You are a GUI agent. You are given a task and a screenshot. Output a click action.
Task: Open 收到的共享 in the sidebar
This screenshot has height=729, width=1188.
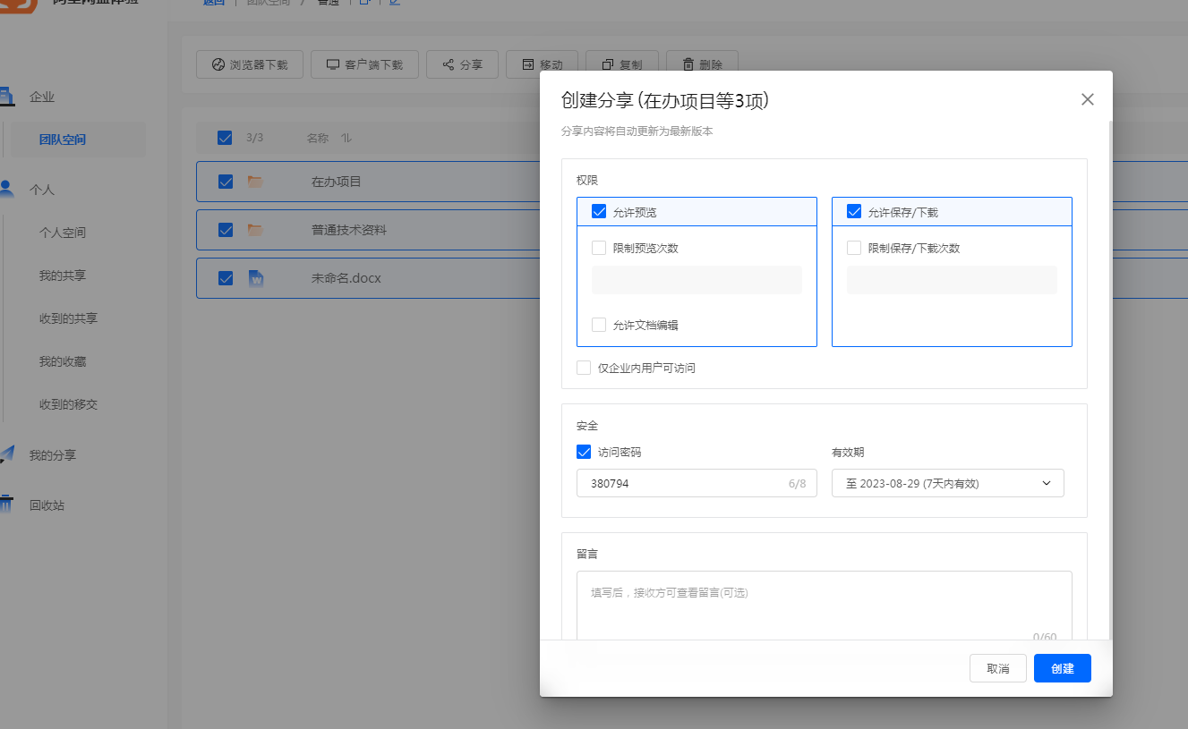click(x=69, y=318)
